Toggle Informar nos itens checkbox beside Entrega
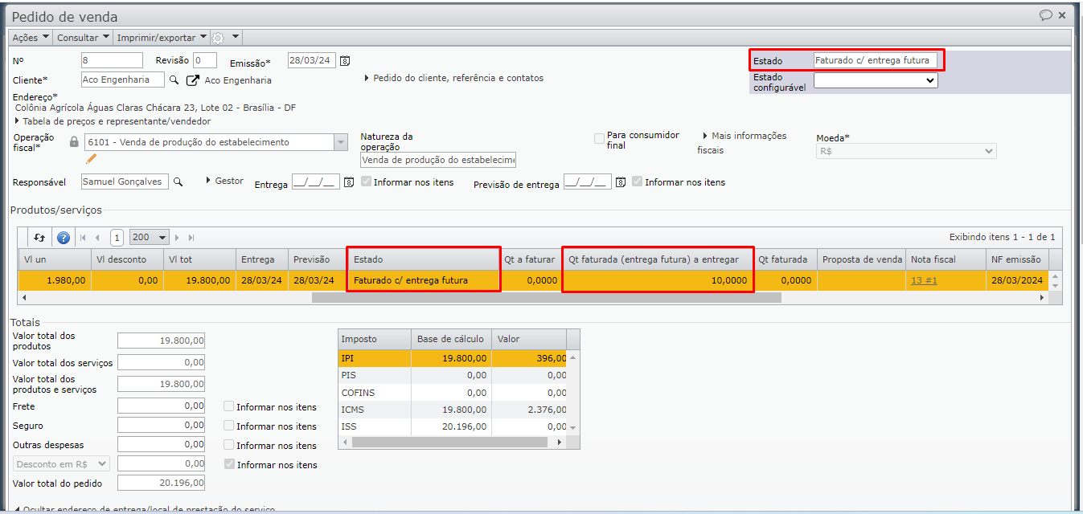Screen dimensions: 1083x514 point(367,182)
